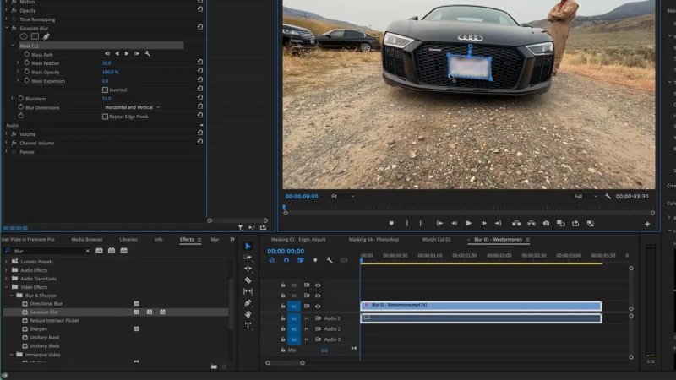Collapse the Video Effects folder
Viewport: 676px width, 380px height.
pyautogui.click(x=6, y=287)
